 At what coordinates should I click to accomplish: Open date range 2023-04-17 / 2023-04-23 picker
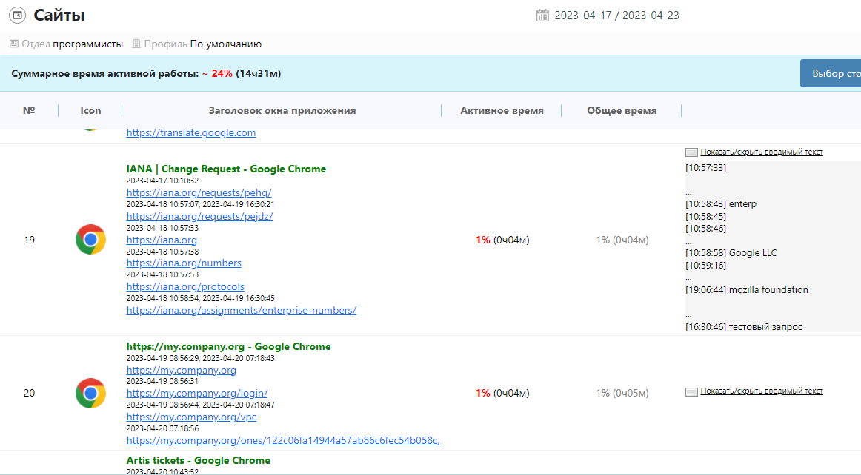[x=616, y=16]
